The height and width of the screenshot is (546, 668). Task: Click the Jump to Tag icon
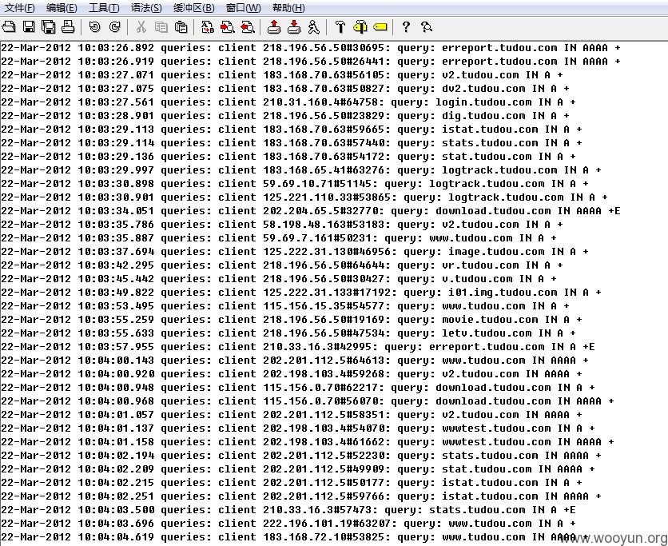click(x=380, y=27)
